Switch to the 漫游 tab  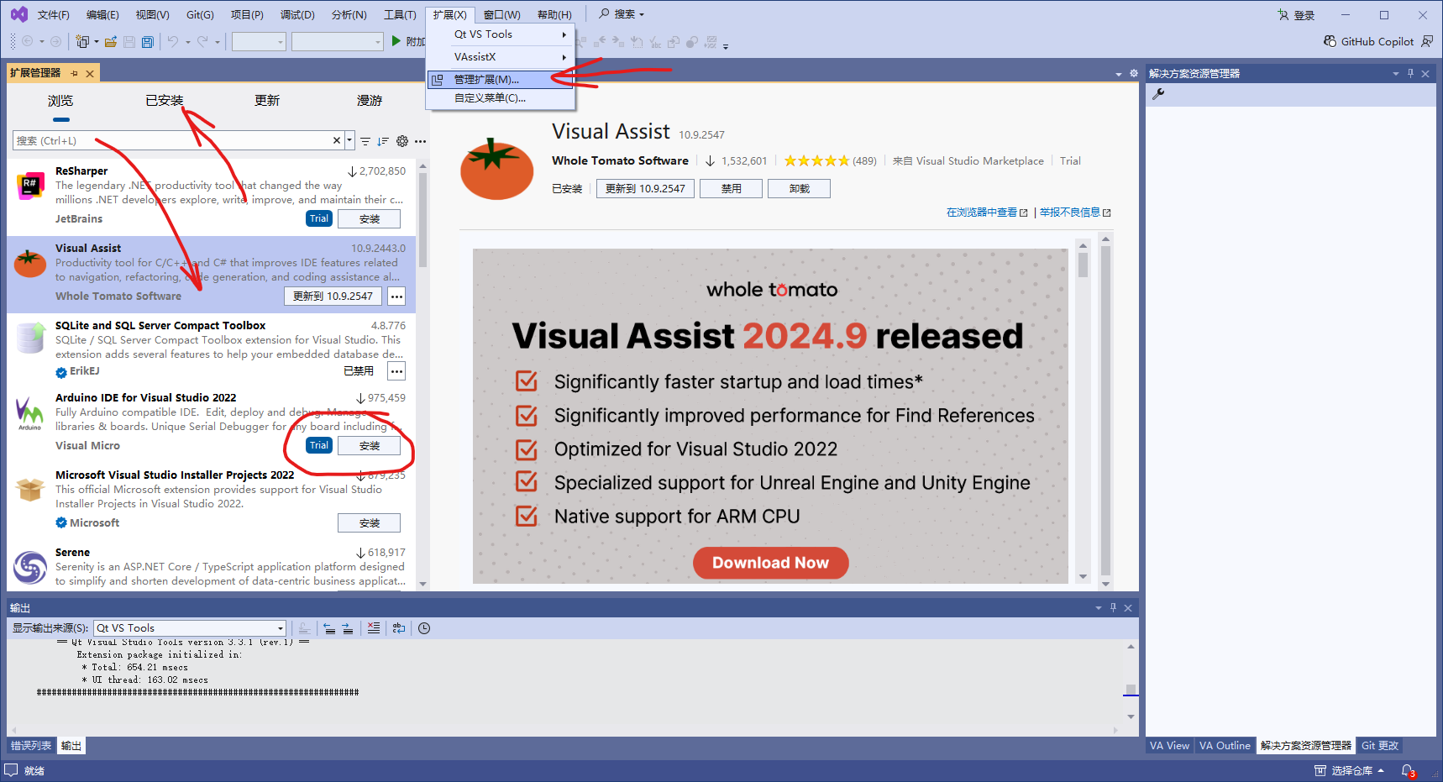370,101
